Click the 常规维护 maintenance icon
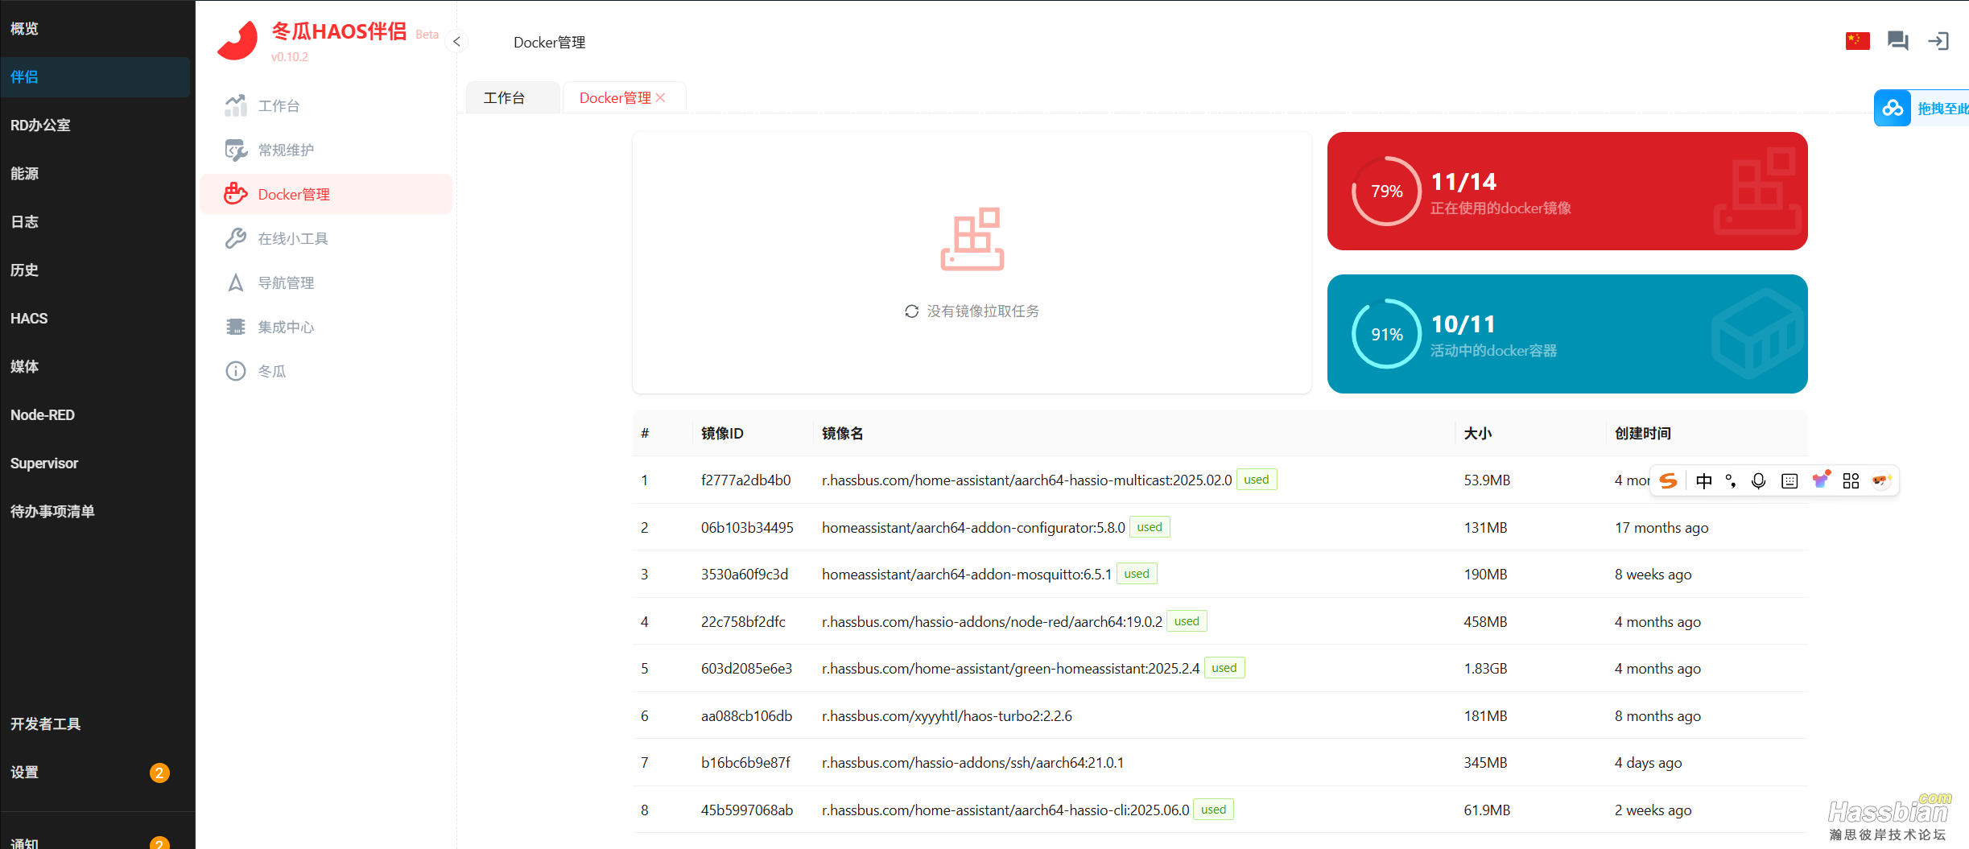 click(x=235, y=150)
